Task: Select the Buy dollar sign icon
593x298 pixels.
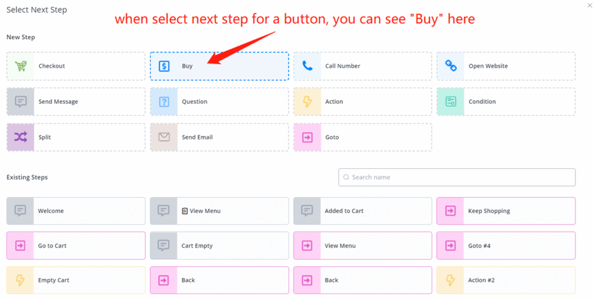Action: [x=164, y=66]
